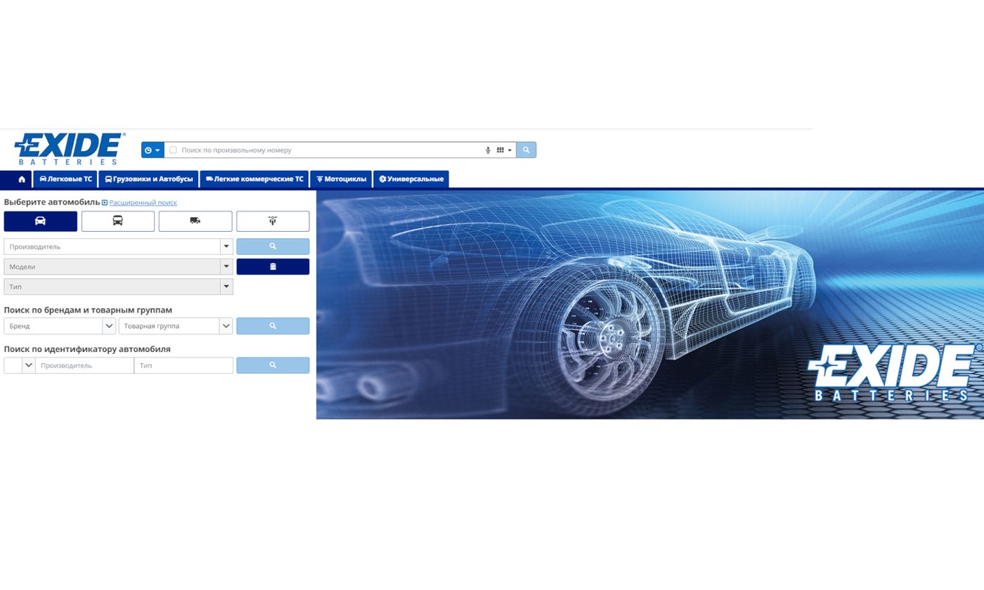Go to the home tab icon
984x590 pixels.
[22, 179]
